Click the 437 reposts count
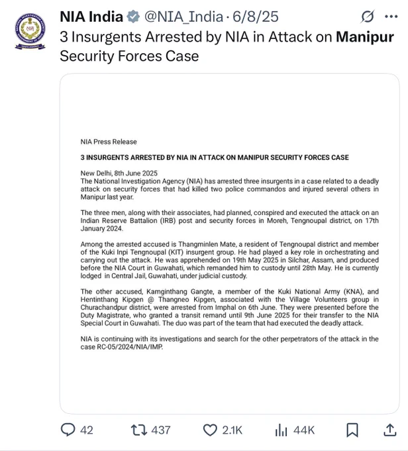 [161, 430]
